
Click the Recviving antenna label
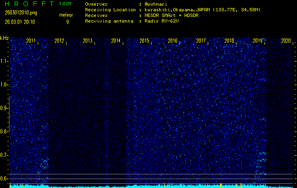pos(109,21)
